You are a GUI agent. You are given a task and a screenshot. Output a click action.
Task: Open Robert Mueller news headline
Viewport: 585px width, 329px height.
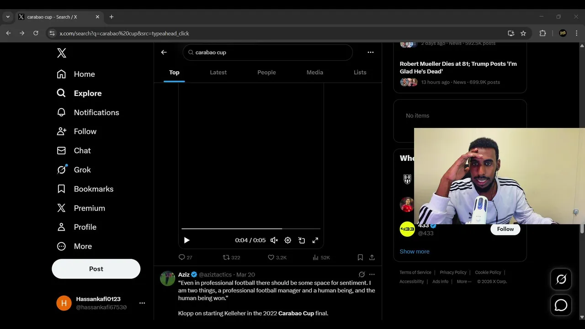click(458, 68)
